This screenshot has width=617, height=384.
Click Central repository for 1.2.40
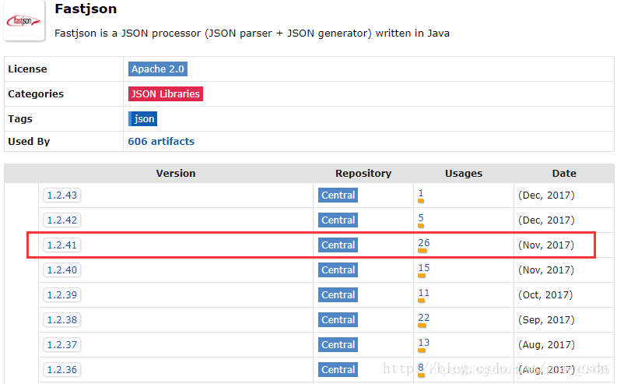(338, 270)
